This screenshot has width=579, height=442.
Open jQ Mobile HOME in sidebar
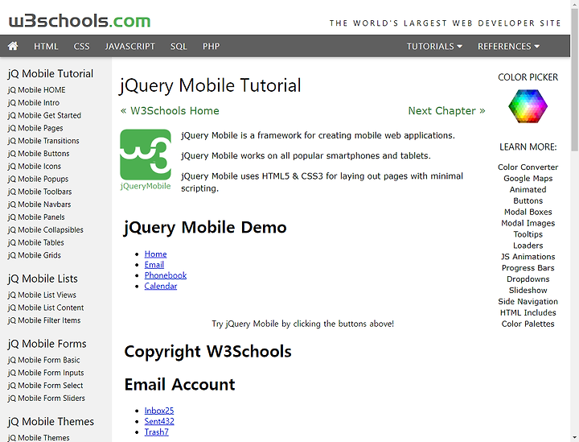[36, 90]
